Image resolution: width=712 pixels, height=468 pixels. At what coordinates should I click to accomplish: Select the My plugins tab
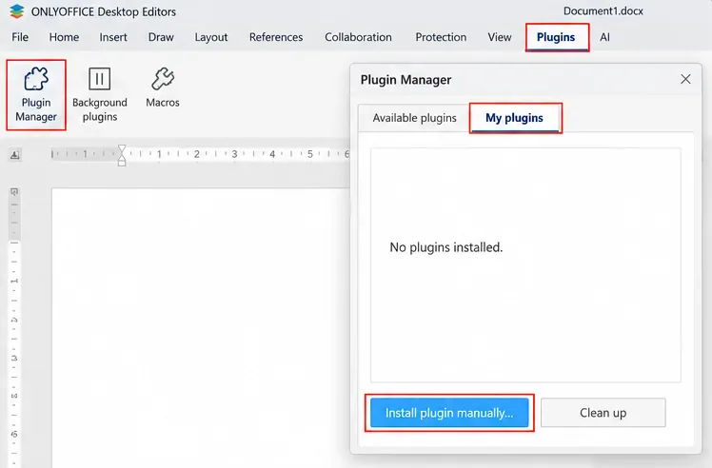[514, 118]
